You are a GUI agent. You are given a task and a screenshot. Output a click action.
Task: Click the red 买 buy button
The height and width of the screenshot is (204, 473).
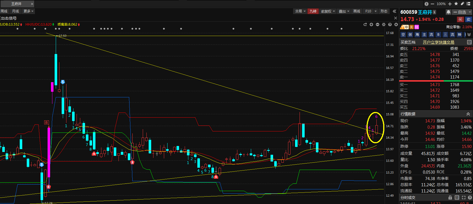[460, 19]
